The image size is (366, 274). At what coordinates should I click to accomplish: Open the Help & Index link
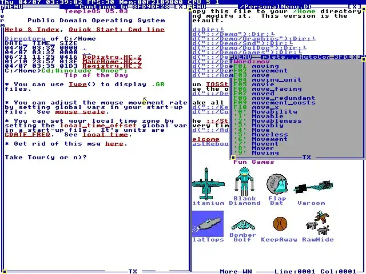point(32,30)
